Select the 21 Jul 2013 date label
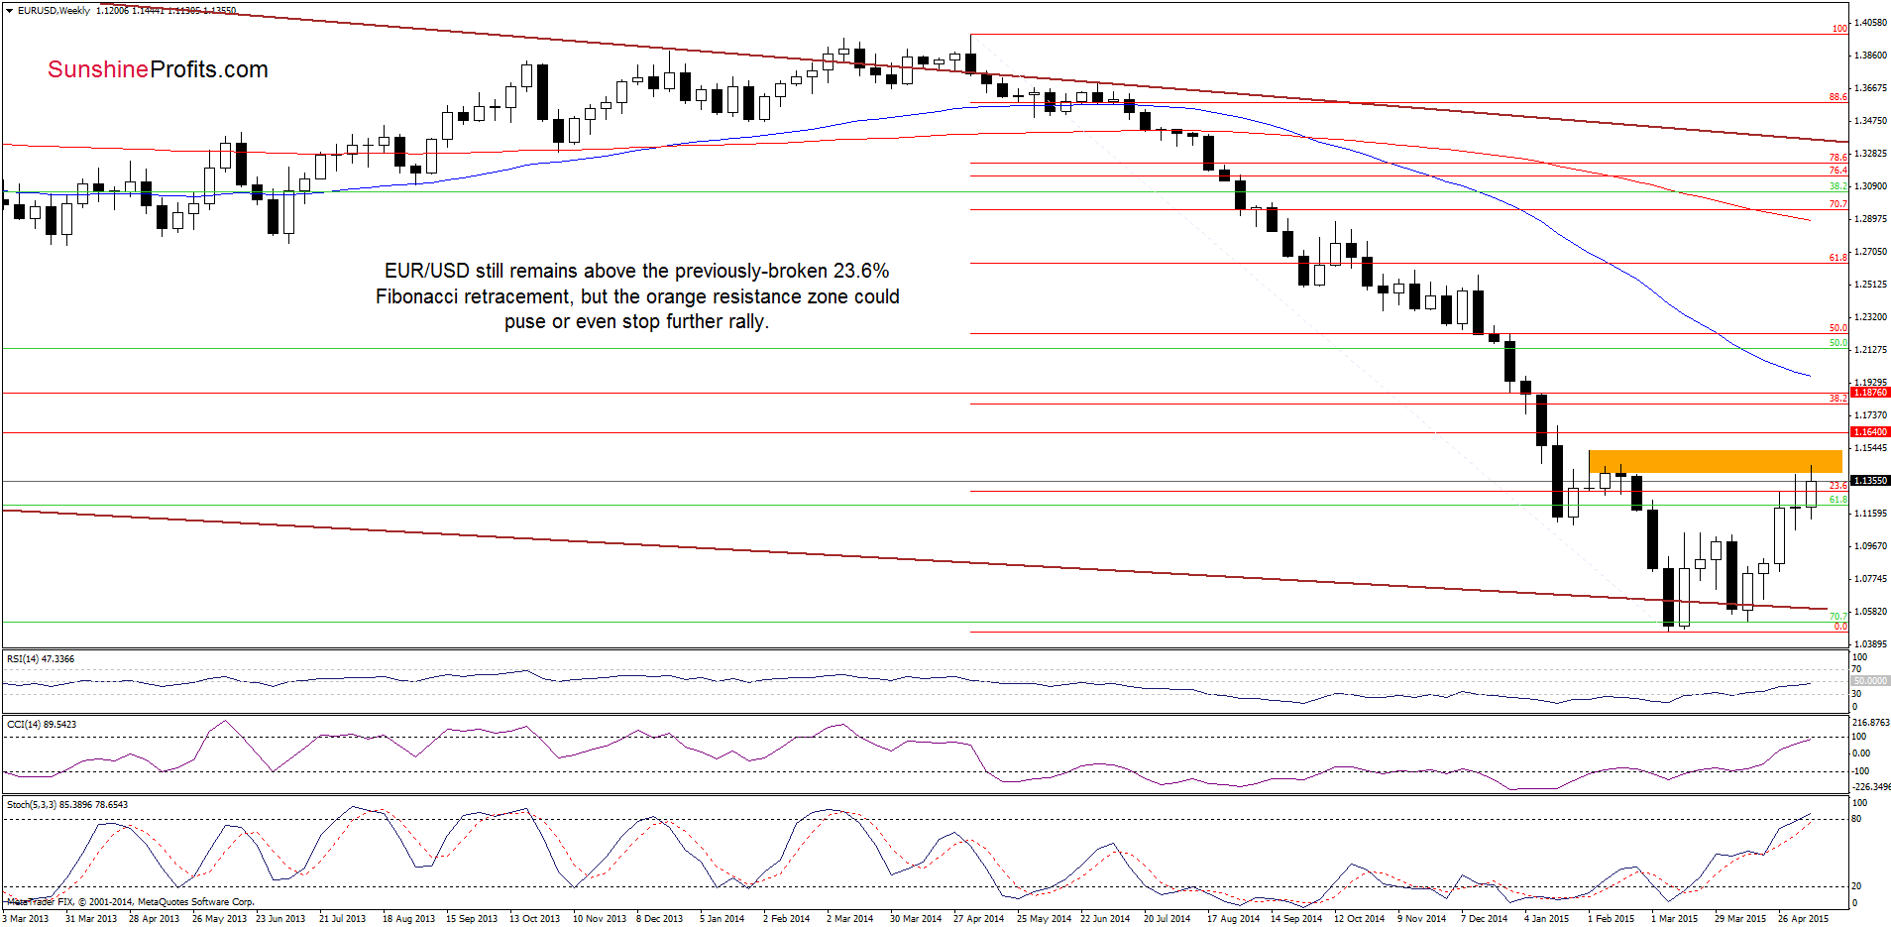The width and height of the screenshot is (1891, 927). (342, 919)
